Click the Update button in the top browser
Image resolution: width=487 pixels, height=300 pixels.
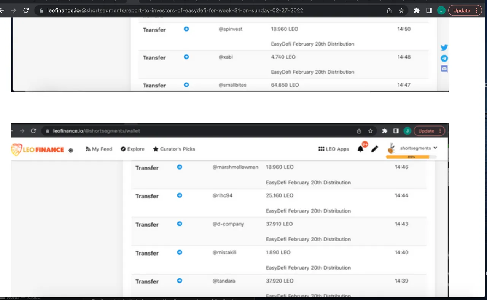coord(465,11)
